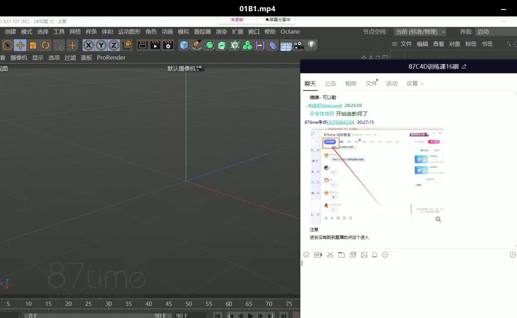Add a Light object with bulb icon

(x=311, y=45)
